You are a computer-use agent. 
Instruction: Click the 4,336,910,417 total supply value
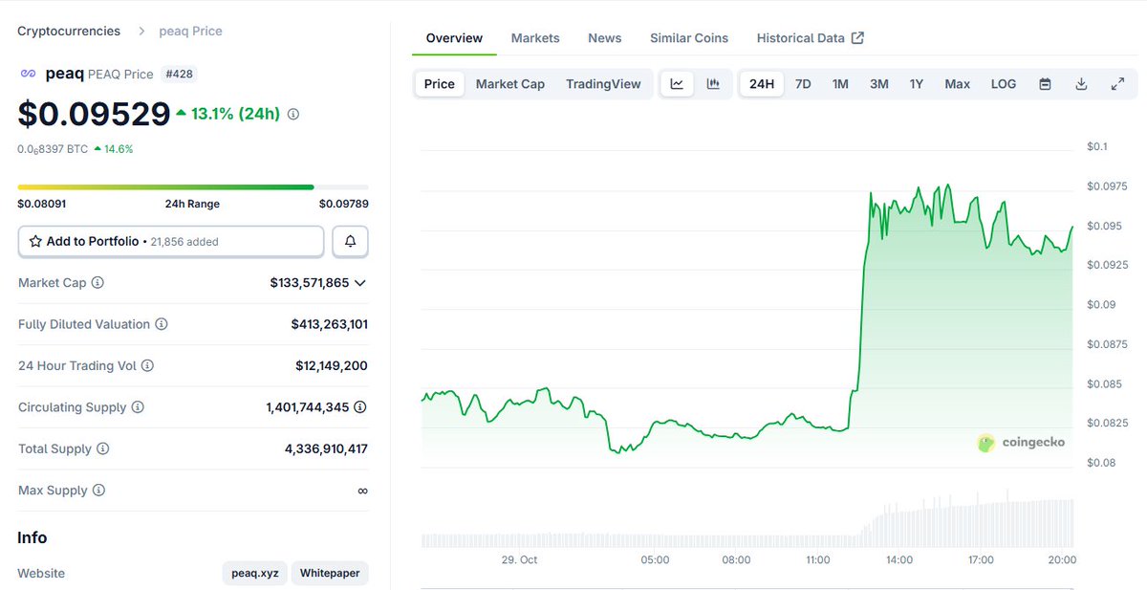[325, 449]
